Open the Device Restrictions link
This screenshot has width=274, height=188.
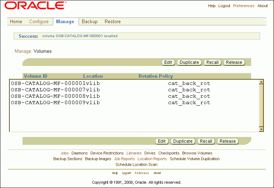(107, 153)
